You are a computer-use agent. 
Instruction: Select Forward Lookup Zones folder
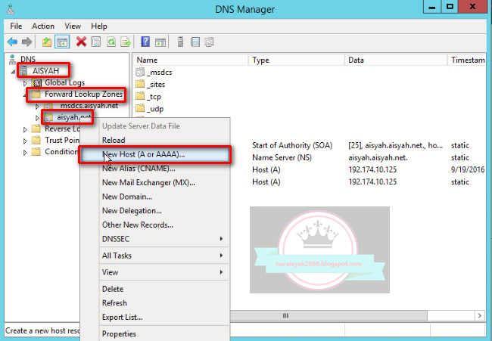click(83, 94)
